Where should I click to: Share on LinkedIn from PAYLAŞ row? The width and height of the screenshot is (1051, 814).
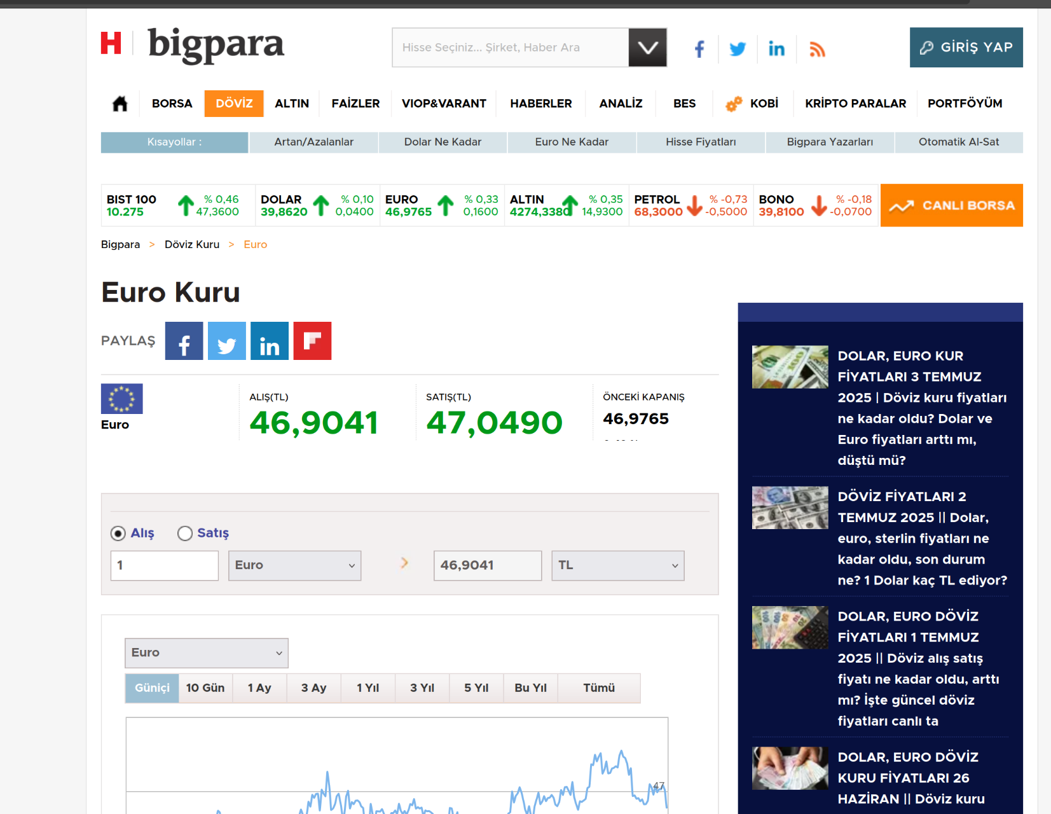tap(270, 341)
